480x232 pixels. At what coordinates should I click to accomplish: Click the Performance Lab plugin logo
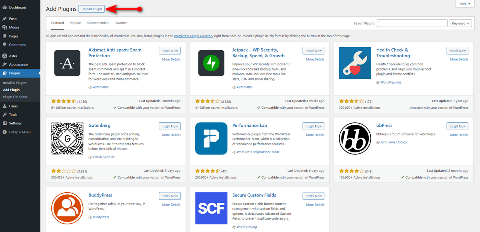(211, 138)
